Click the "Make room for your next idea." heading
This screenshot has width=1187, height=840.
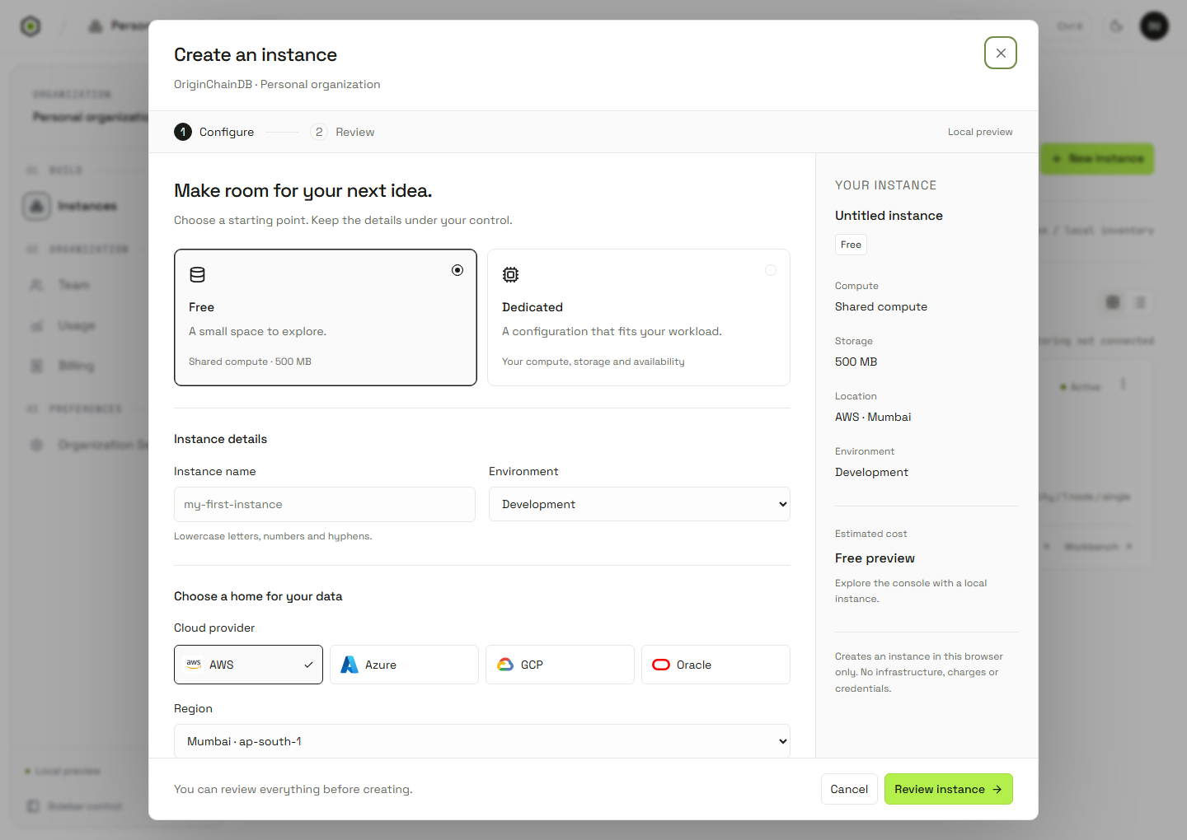[303, 191]
